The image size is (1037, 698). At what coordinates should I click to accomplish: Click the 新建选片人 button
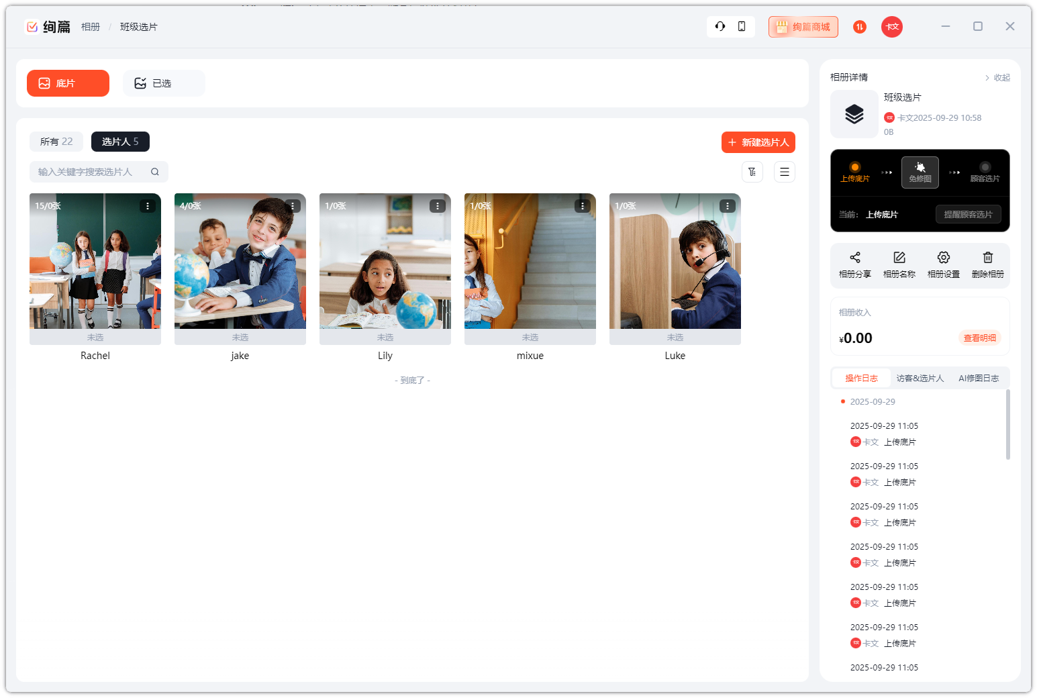pyautogui.click(x=758, y=142)
